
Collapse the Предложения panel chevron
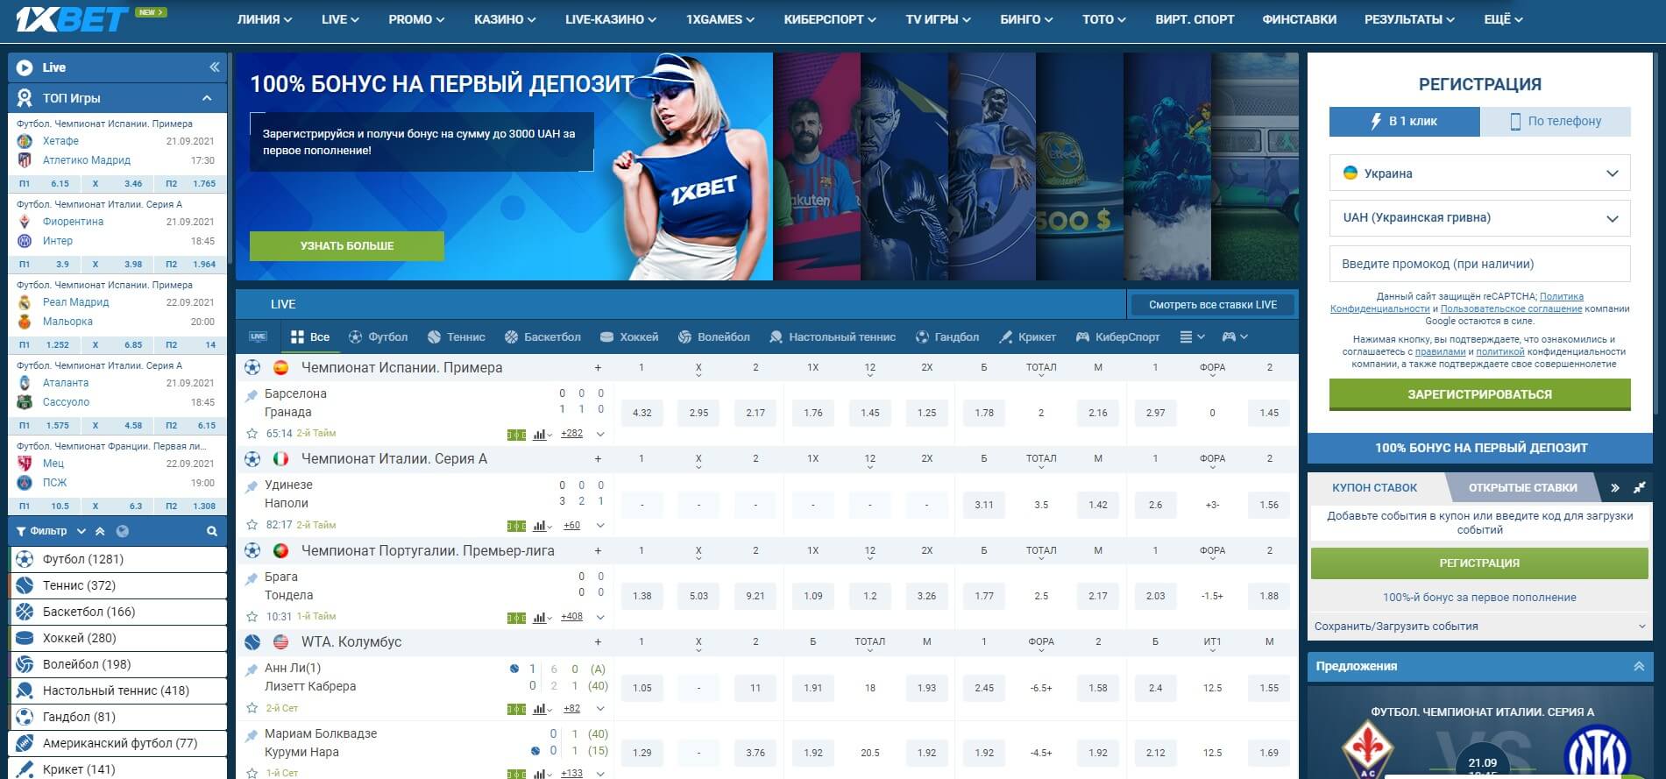click(1638, 666)
